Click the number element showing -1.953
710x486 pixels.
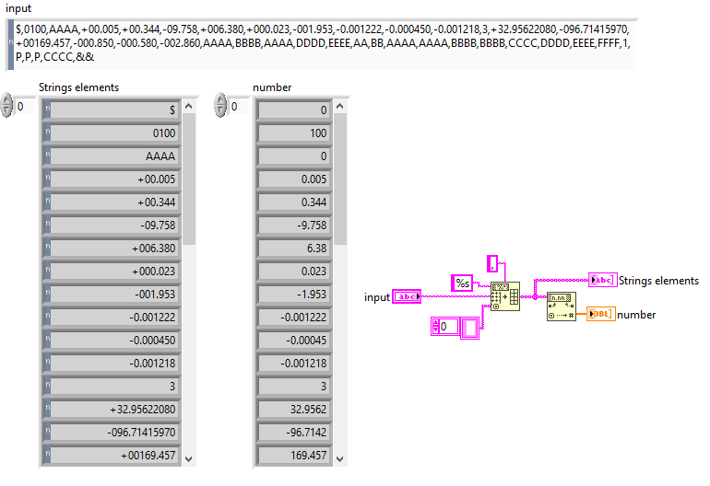click(294, 295)
